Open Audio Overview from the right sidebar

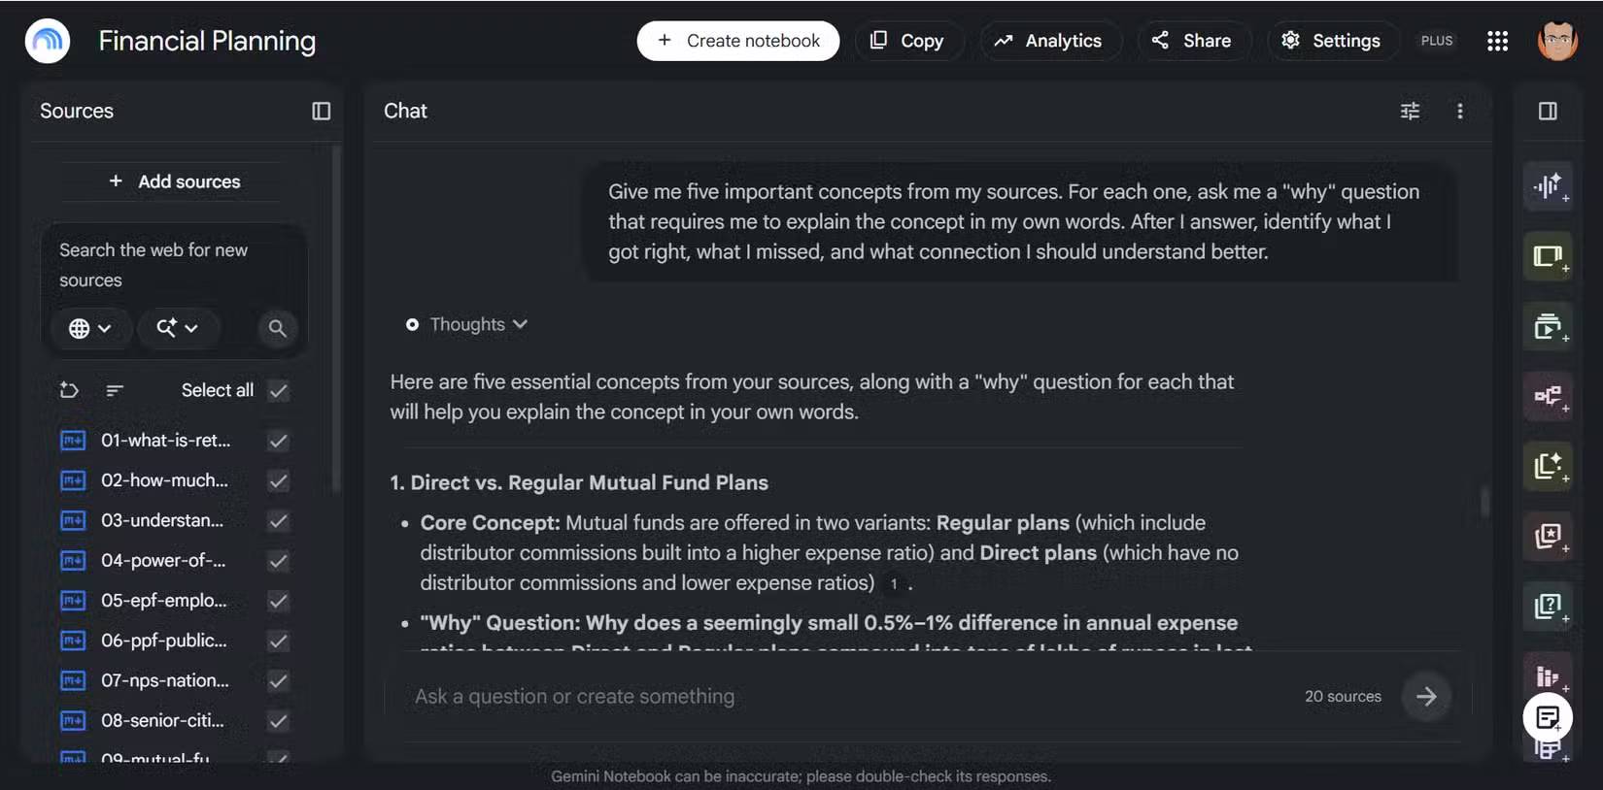[1548, 185]
